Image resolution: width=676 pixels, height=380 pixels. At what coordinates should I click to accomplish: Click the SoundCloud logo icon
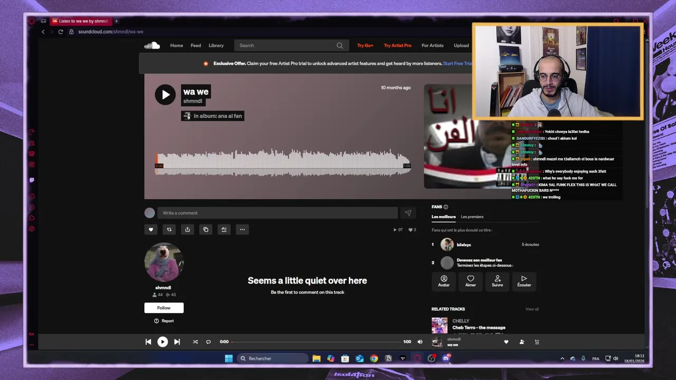point(152,45)
